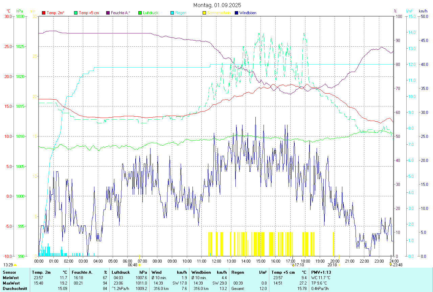Click the PMV+1:13 header in table

tap(321, 272)
